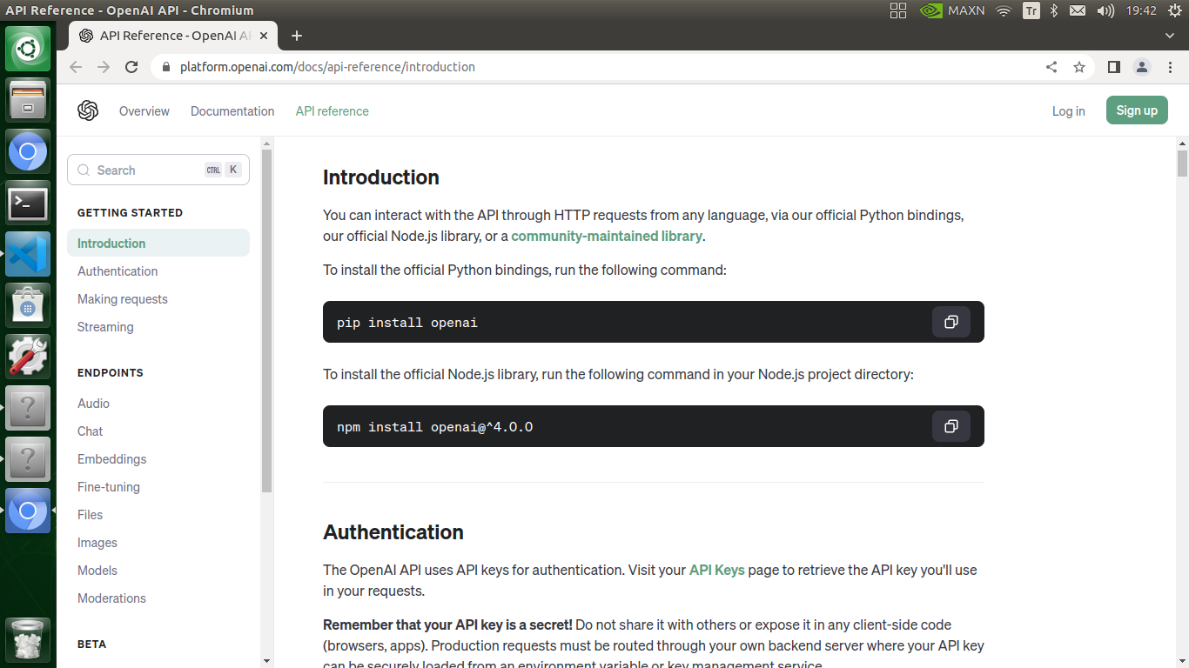Open the Embeddings endpoint section

point(111,459)
